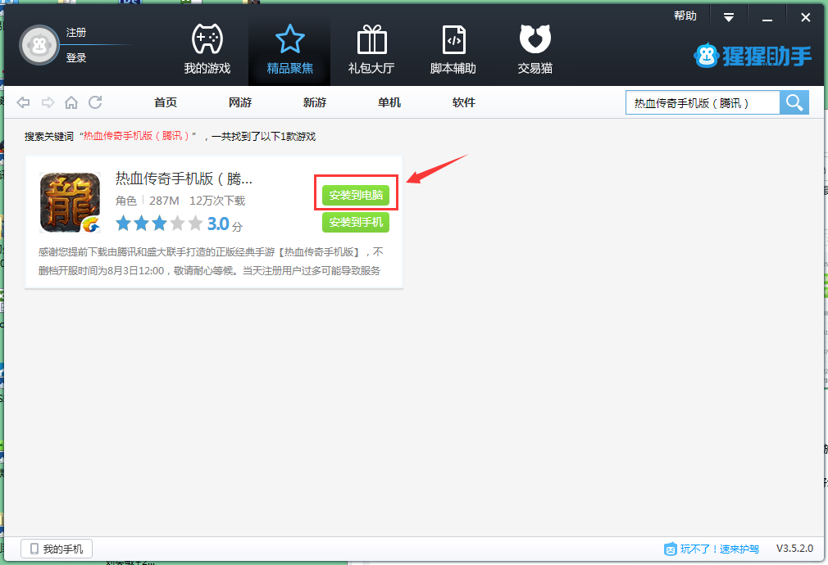Expand the title bar dropdown menu arrow
This screenshot has height=565, width=828.
(x=728, y=17)
